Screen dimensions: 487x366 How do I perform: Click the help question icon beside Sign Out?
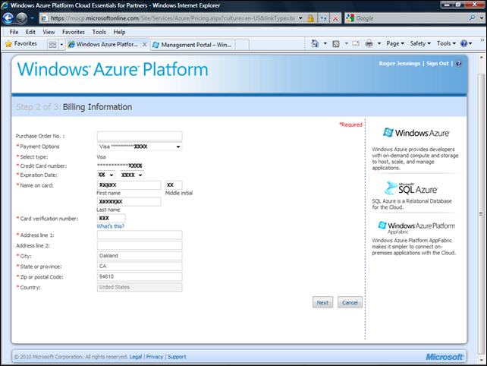point(458,64)
